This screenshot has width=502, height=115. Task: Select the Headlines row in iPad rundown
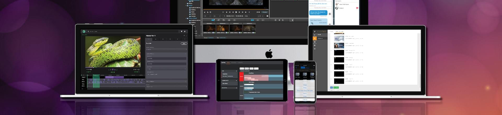pyautogui.click(x=264, y=73)
